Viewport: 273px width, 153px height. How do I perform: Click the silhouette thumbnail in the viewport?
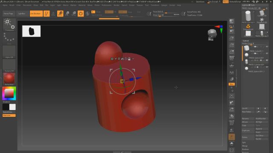coord(31,31)
